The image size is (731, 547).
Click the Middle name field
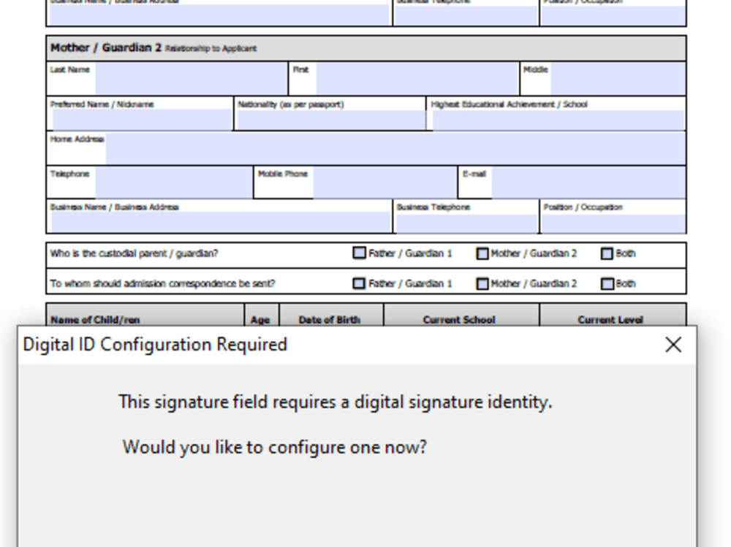[618, 78]
